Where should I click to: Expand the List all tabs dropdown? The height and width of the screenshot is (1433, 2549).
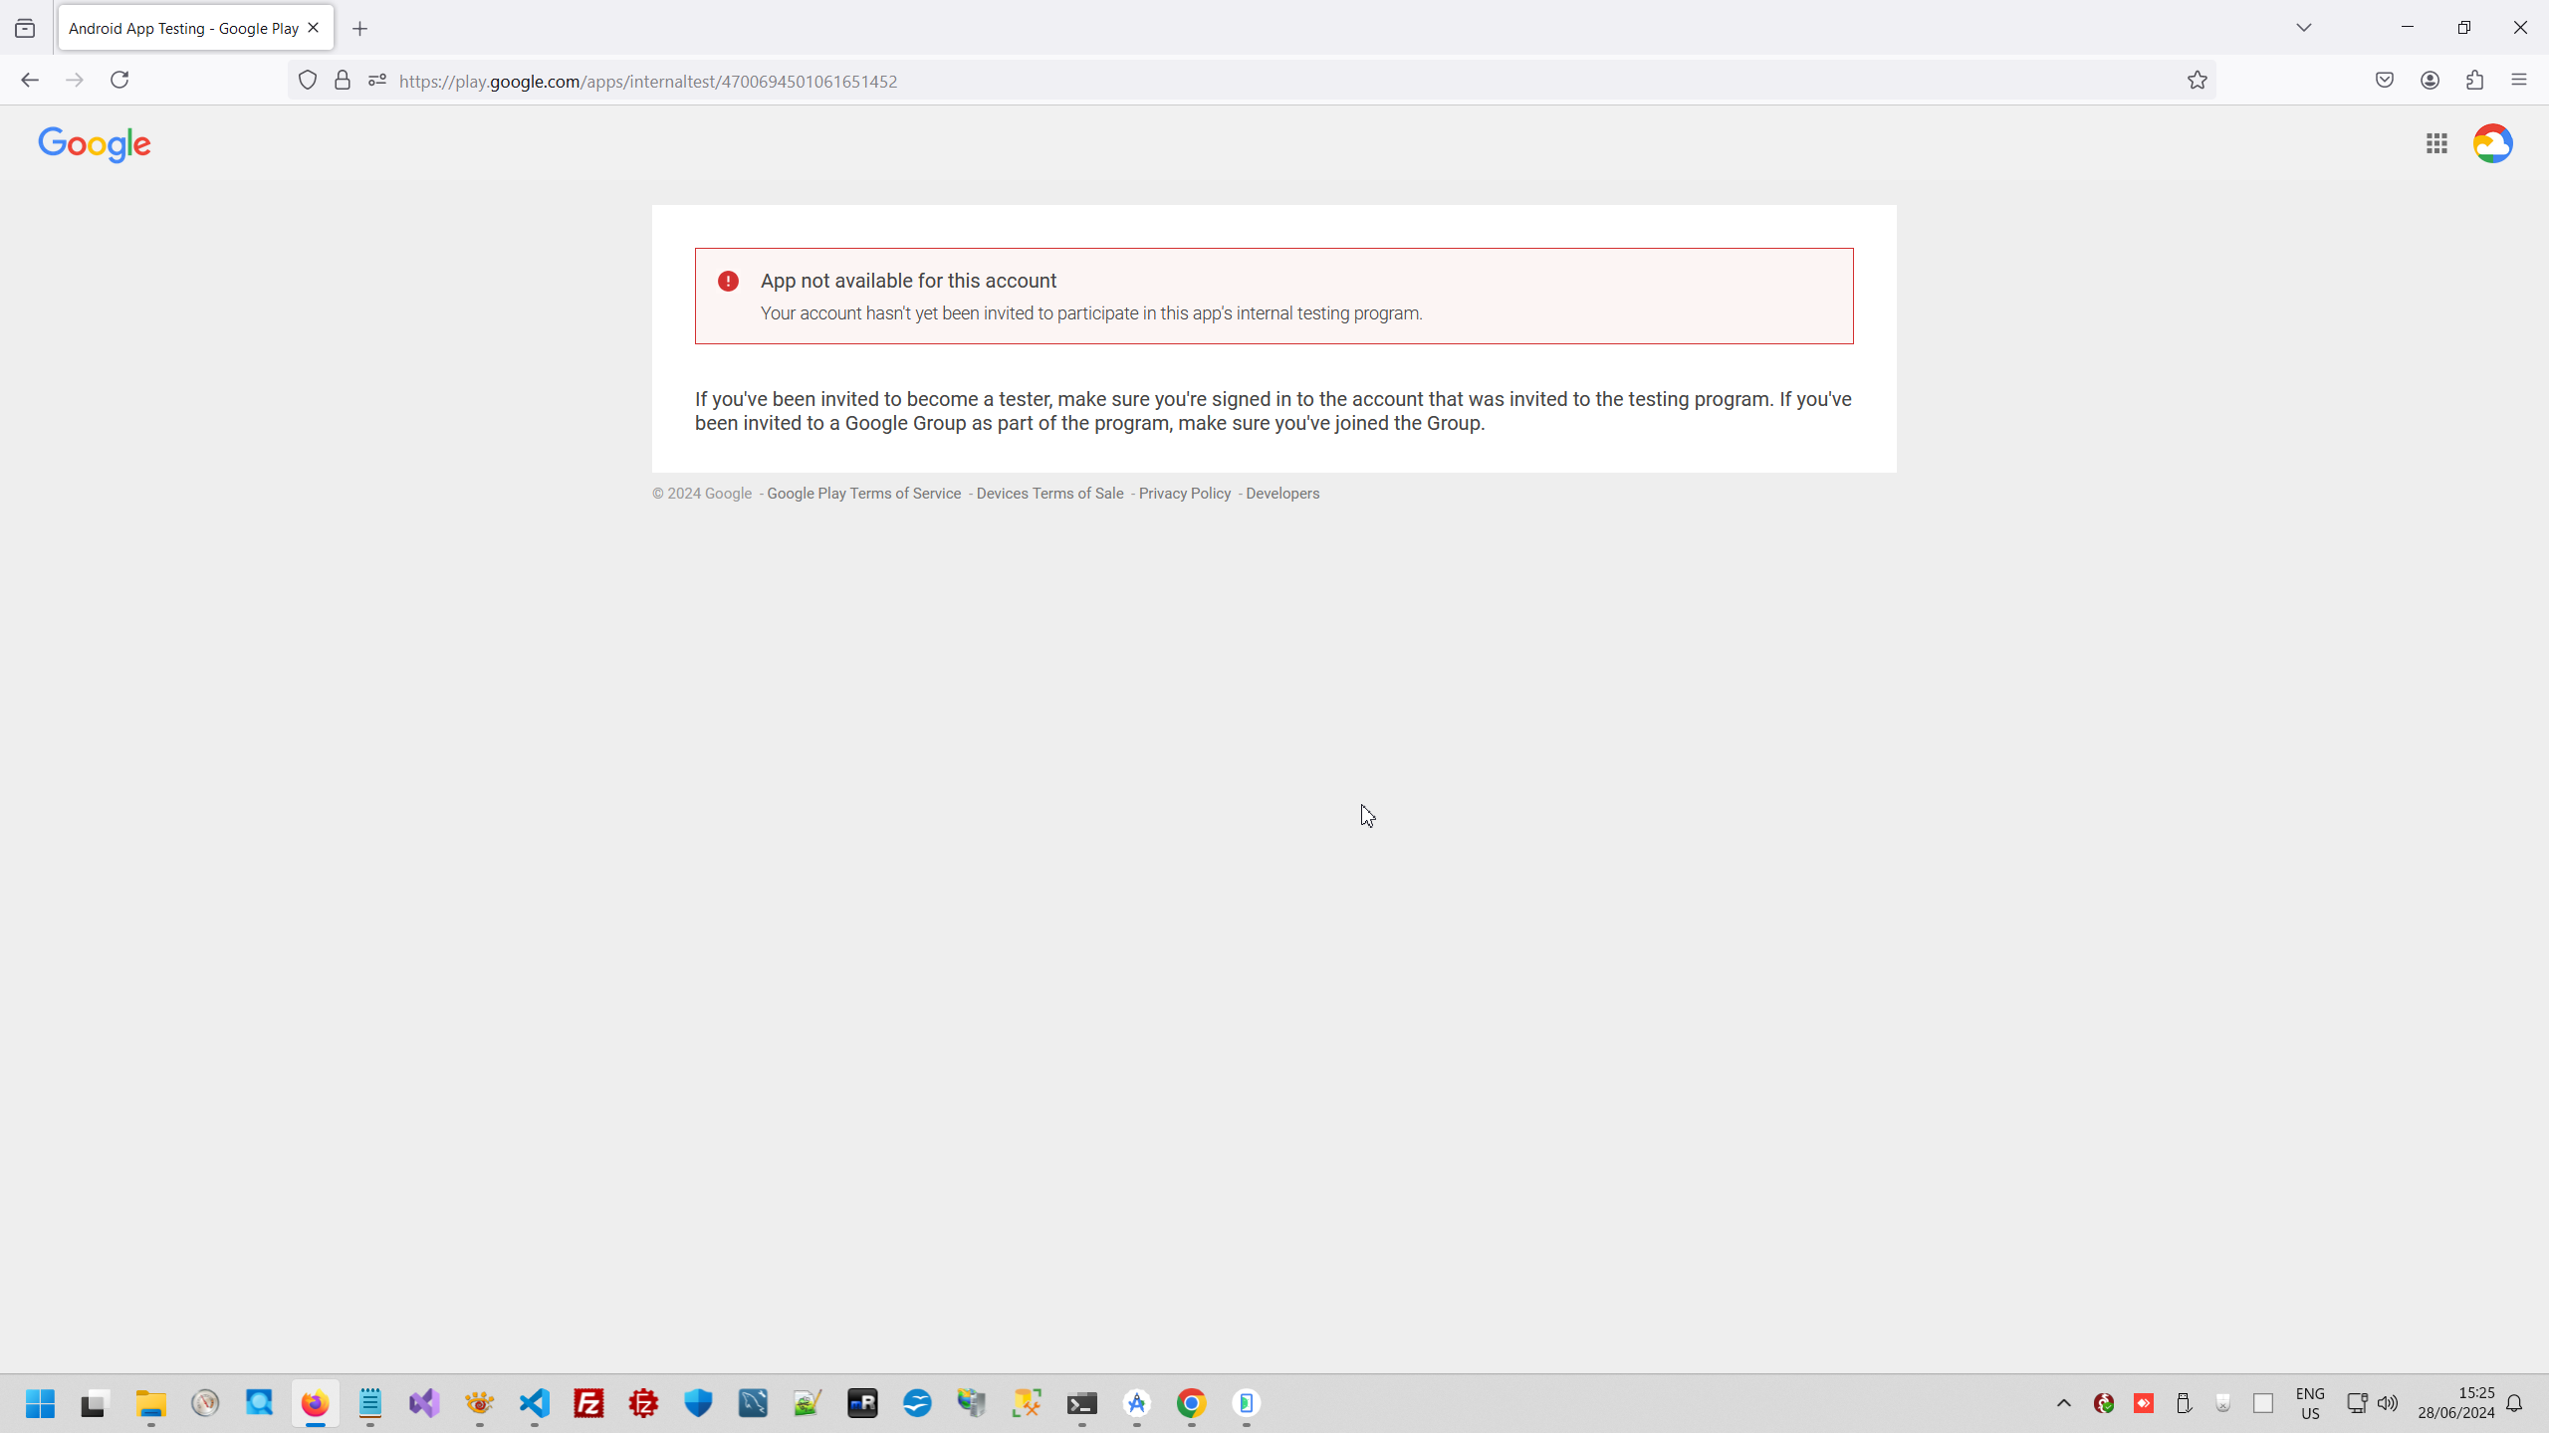(x=2303, y=28)
